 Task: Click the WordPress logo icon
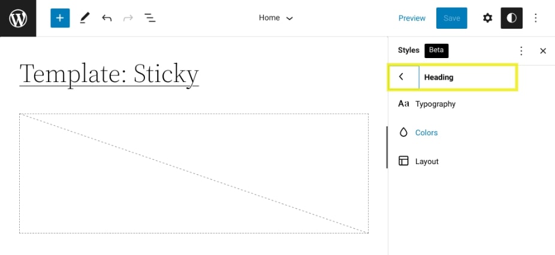(18, 18)
